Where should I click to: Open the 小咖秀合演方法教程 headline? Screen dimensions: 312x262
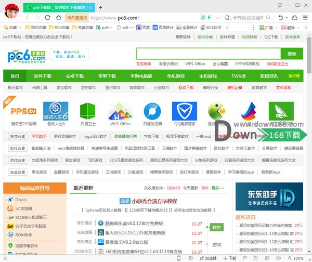154,201
